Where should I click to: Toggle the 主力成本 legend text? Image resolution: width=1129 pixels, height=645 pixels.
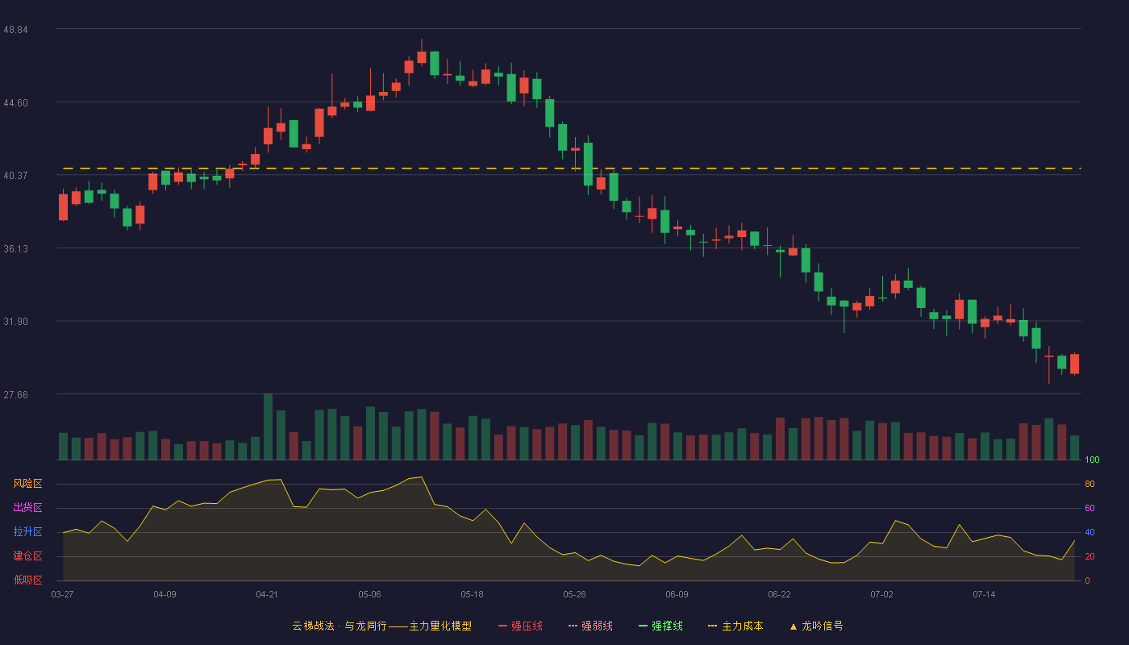tap(742, 626)
